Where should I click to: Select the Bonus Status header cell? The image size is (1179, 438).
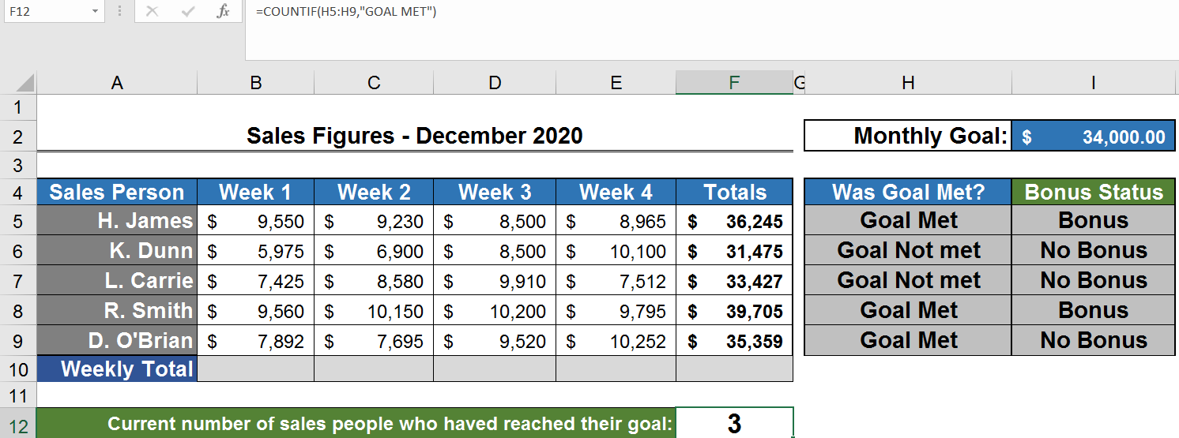pos(1094,192)
